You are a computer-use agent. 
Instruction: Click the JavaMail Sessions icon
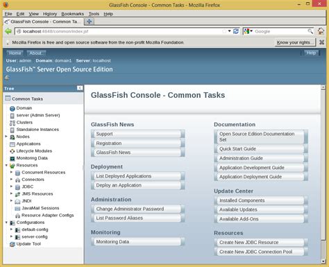[x=17, y=209]
